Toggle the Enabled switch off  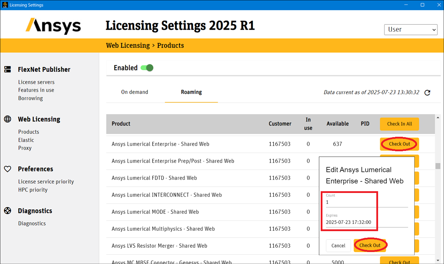point(147,68)
